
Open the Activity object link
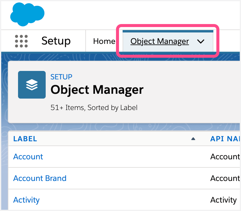(x=26, y=200)
